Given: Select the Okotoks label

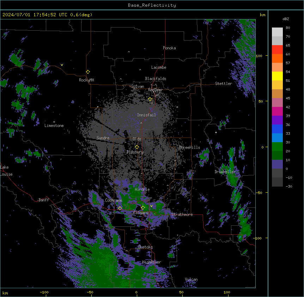Looking at the screenshot, I should coord(145,247).
